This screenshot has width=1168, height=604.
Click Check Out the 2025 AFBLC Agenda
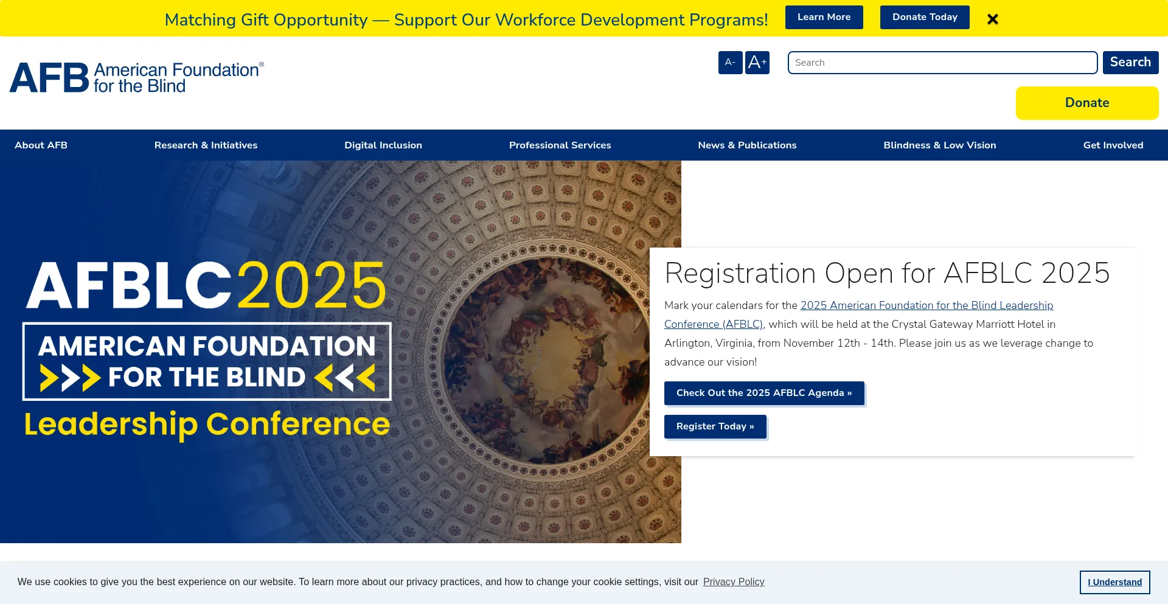(x=763, y=394)
